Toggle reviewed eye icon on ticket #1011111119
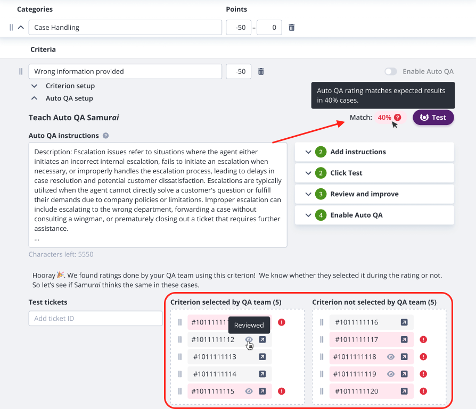Viewport: 476px width, 409px height. (x=390, y=374)
